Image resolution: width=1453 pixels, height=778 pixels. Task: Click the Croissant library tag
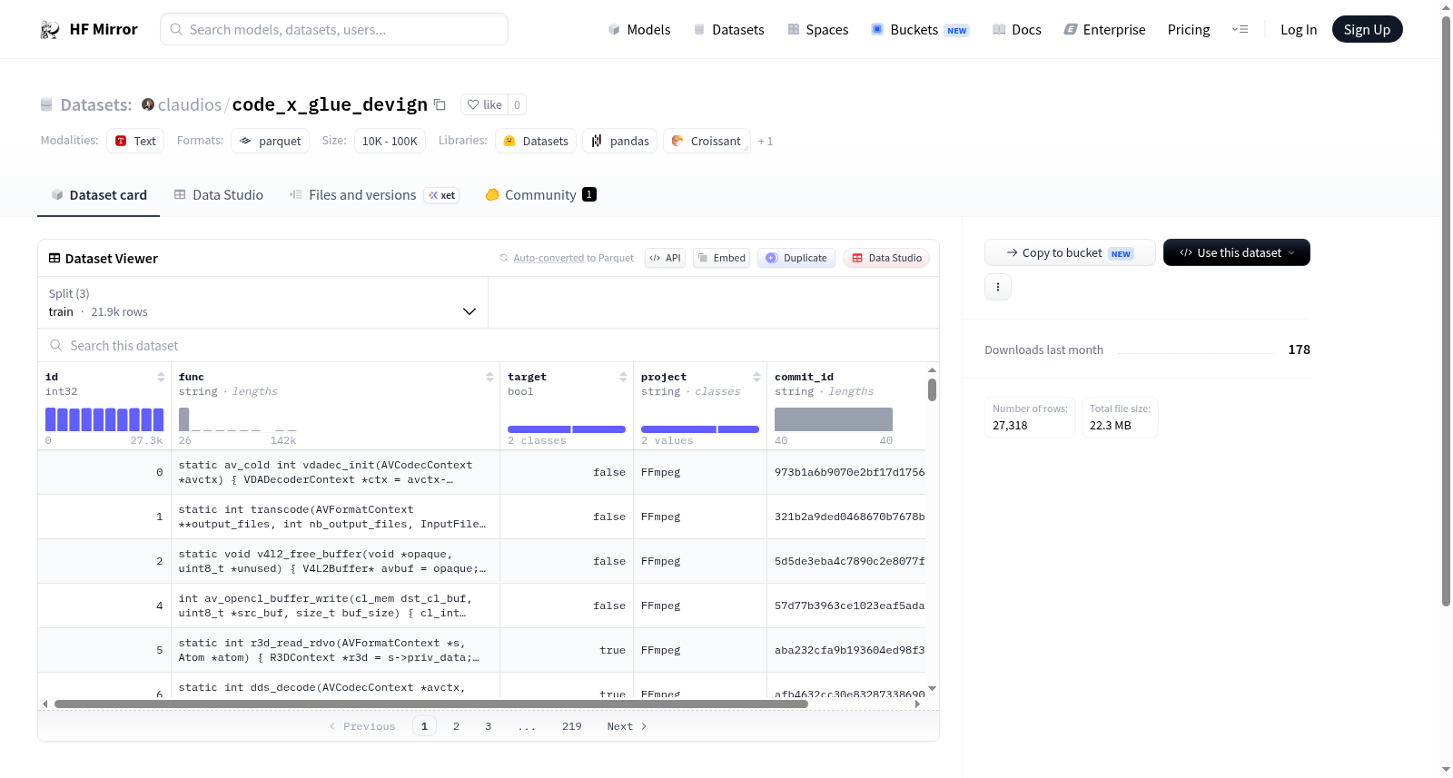707,141
